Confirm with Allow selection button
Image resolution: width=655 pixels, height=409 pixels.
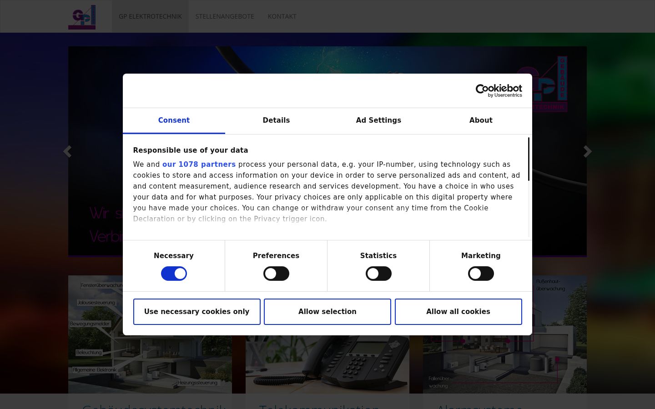(327, 312)
